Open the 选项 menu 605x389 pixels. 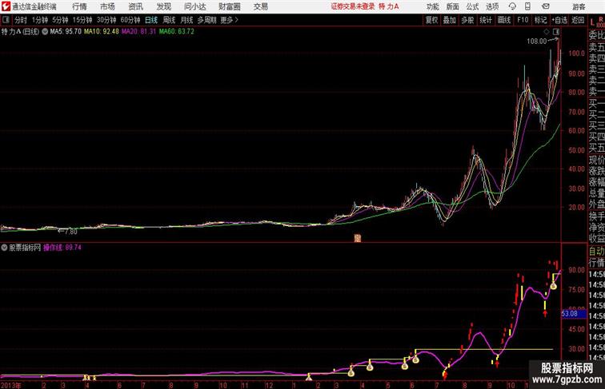coord(492,6)
